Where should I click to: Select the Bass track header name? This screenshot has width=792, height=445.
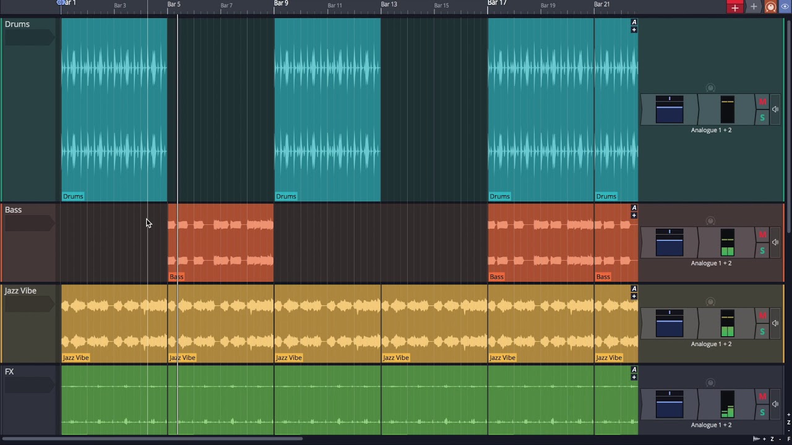(13, 210)
